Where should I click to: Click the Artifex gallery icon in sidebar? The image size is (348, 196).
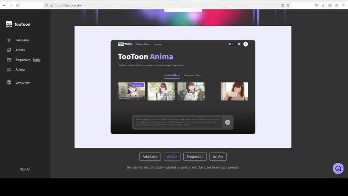[9, 50]
